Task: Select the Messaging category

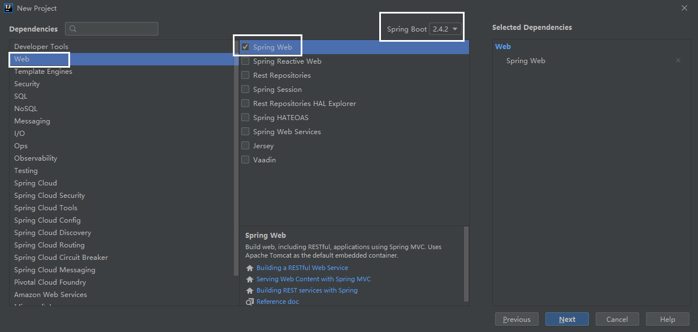Action: [122, 121]
